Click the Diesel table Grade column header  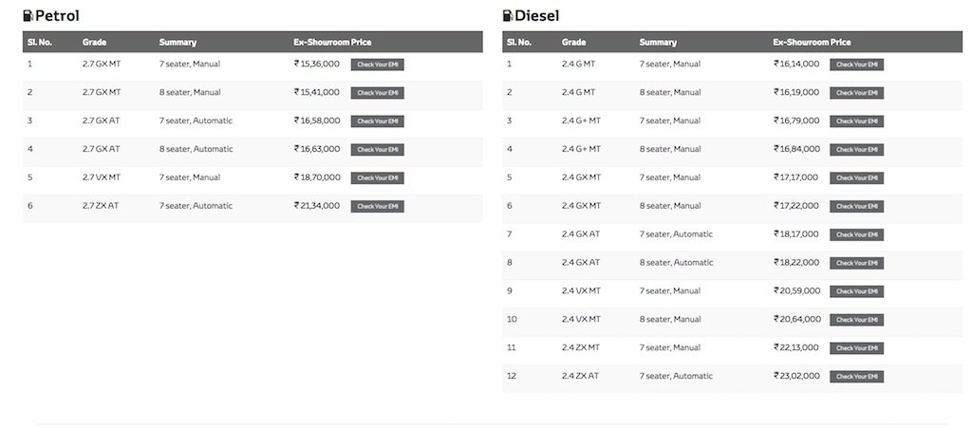pos(573,43)
